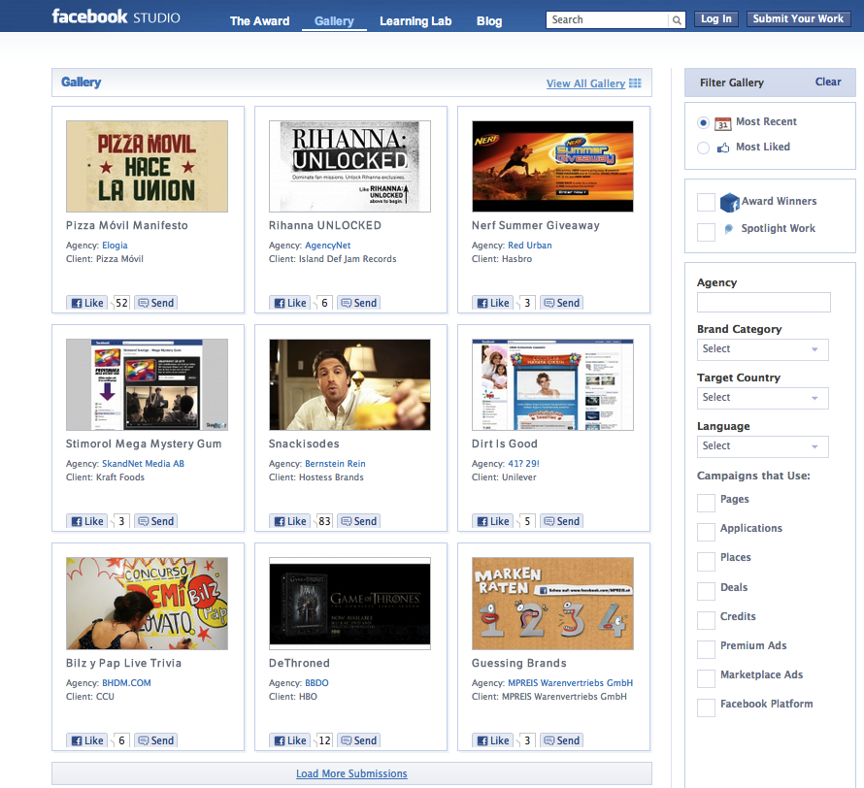Viewport: 864px width, 788px height.
Task: Send the Bilz y Pap Live Trivia entry
Action: pos(156,740)
